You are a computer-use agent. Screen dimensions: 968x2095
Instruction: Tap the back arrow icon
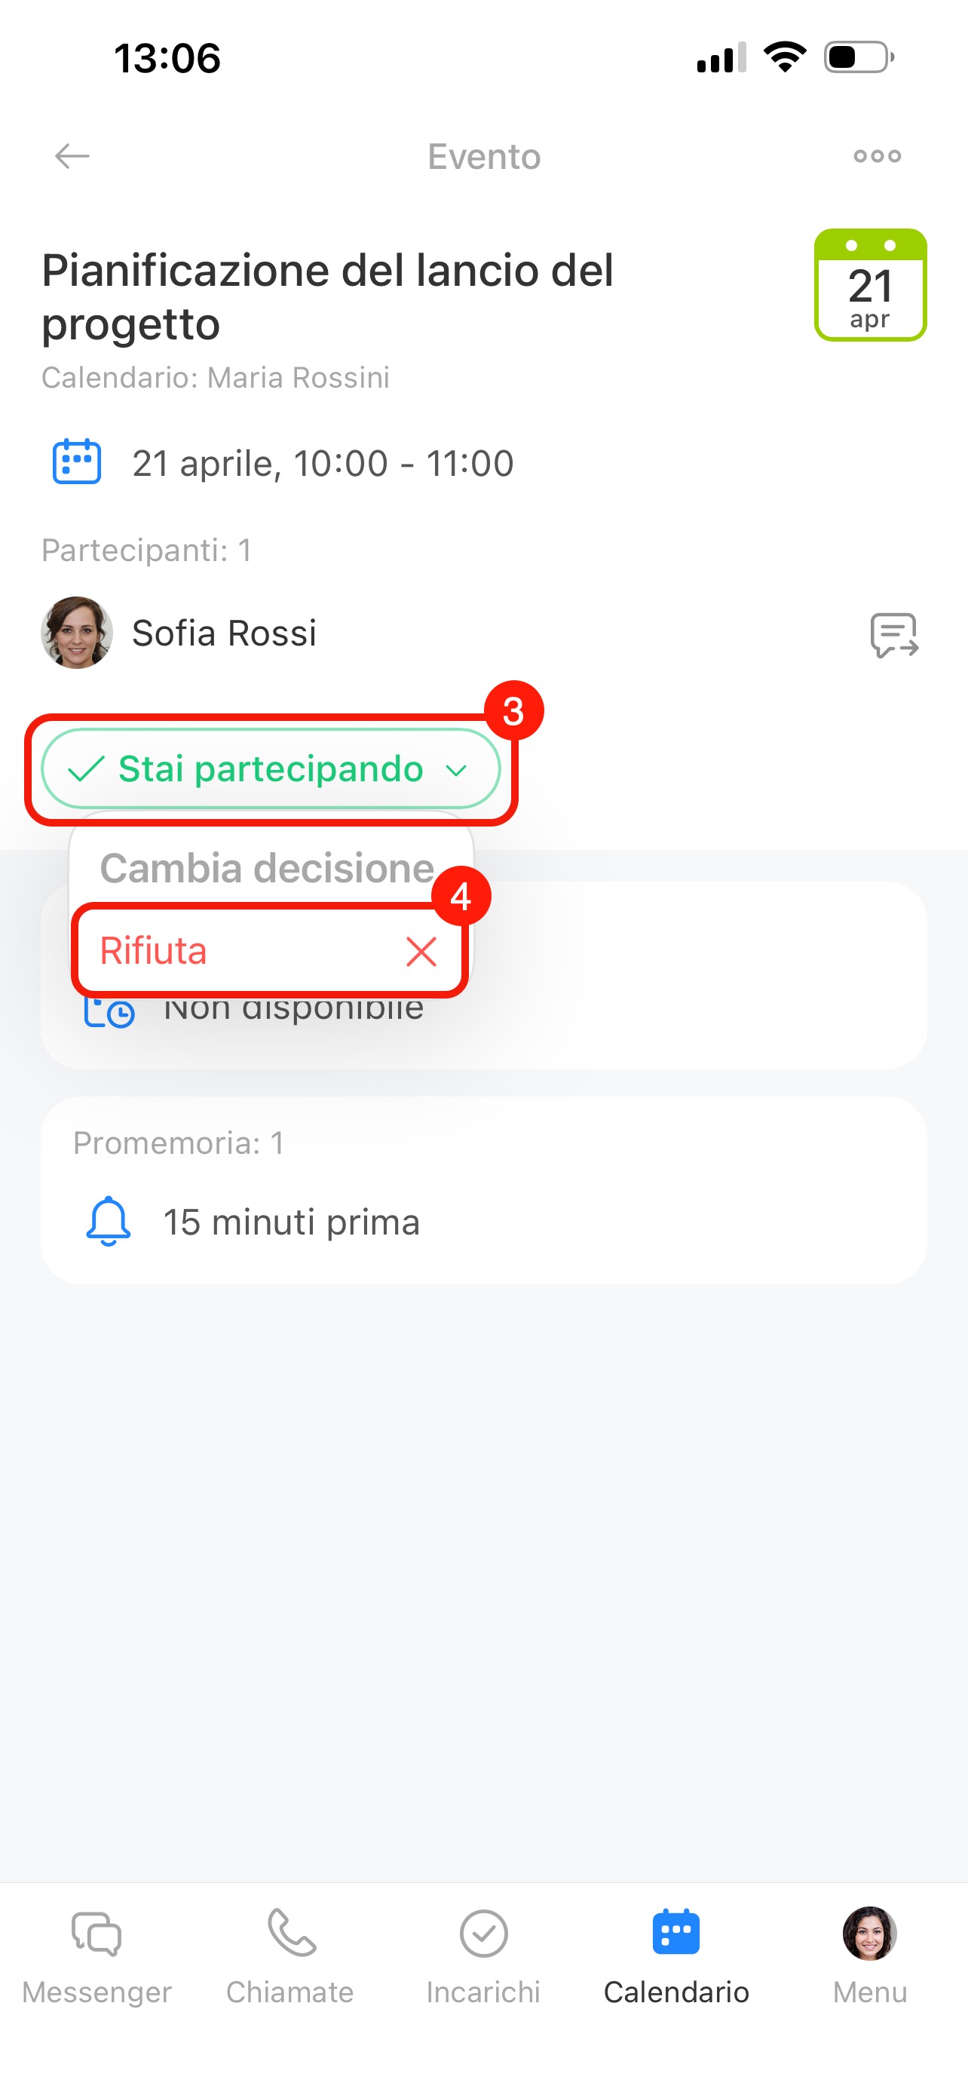click(x=72, y=155)
